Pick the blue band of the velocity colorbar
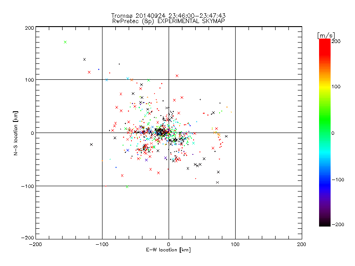 pyautogui.click(x=325, y=184)
